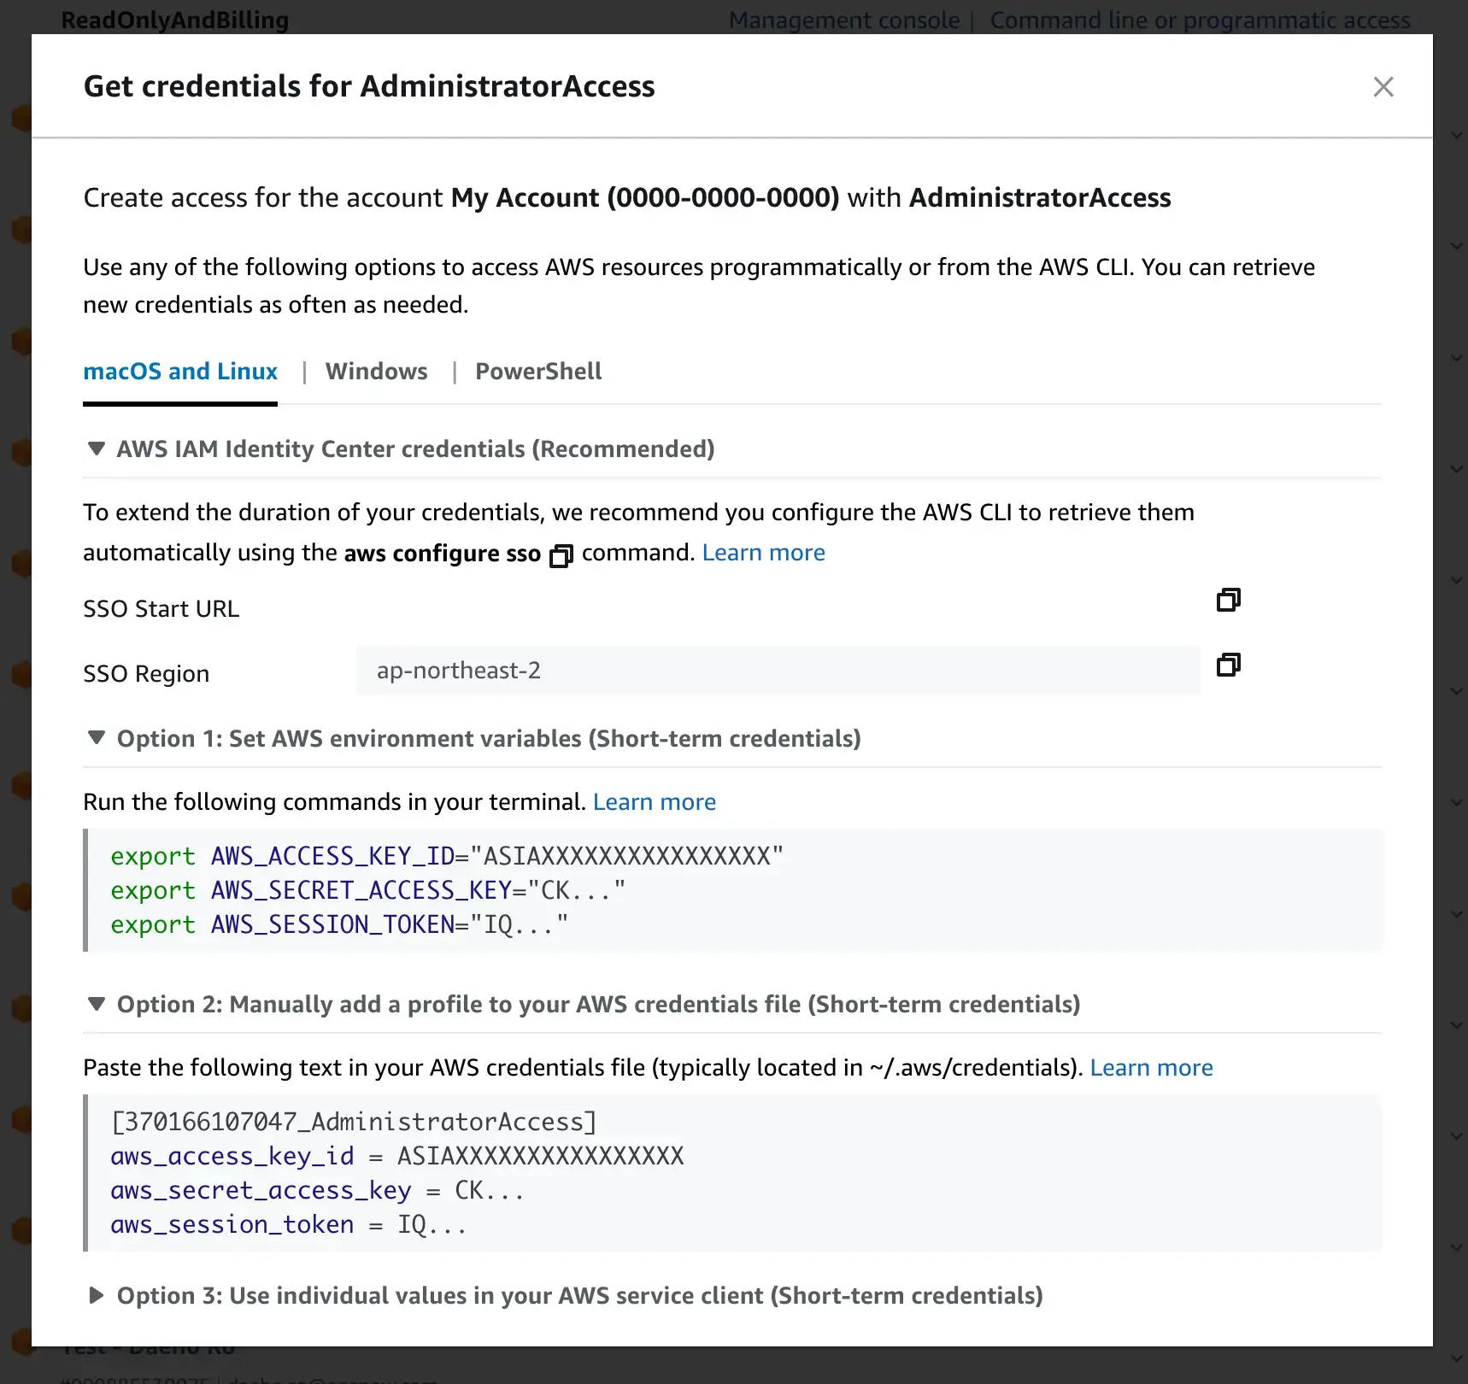Copy the aws configure sso command
Image resolution: width=1468 pixels, height=1384 pixels.
pyautogui.click(x=561, y=556)
